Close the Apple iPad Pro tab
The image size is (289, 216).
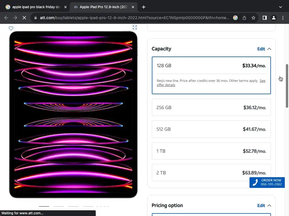point(133,7)
